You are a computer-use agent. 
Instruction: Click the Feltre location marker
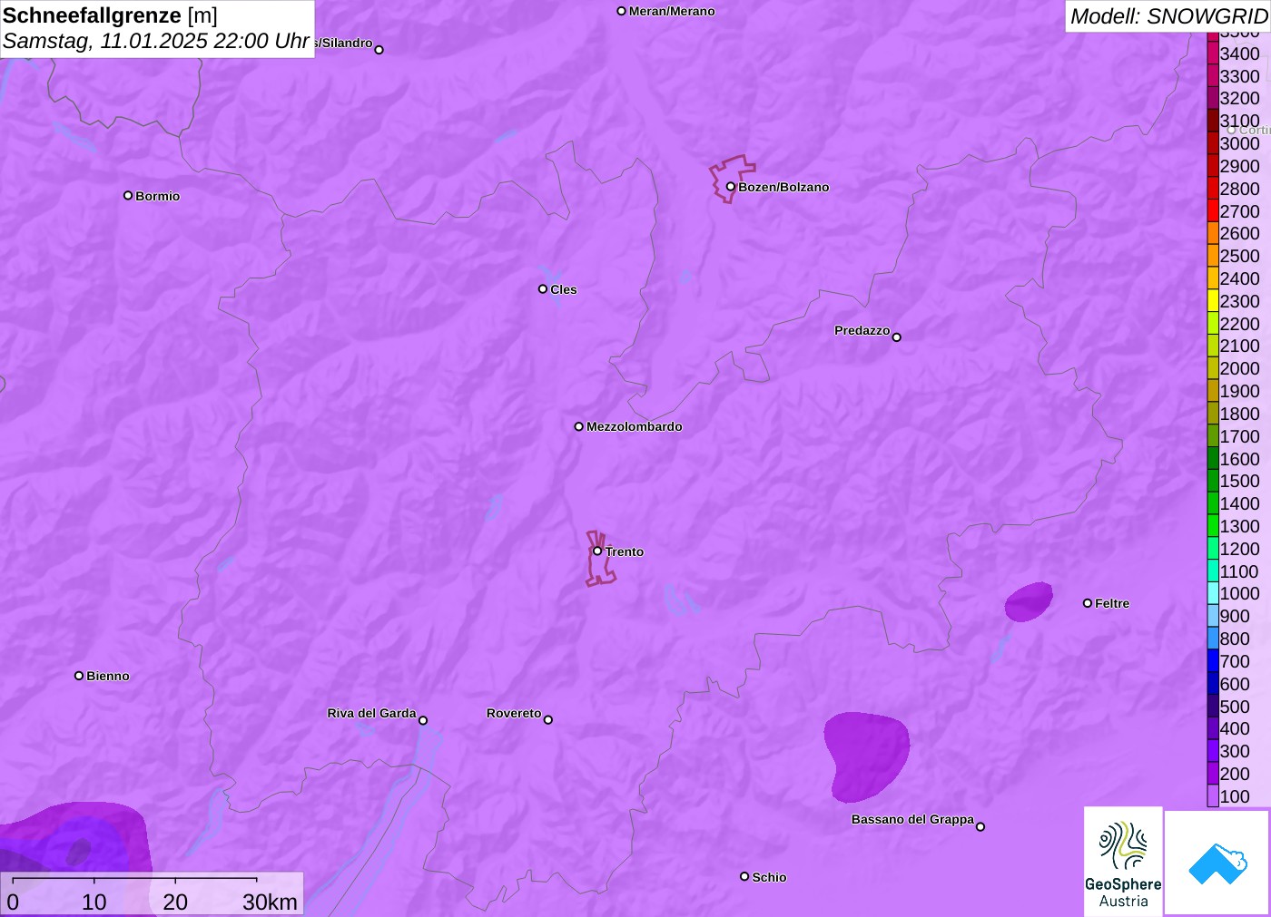point(1088,603)
